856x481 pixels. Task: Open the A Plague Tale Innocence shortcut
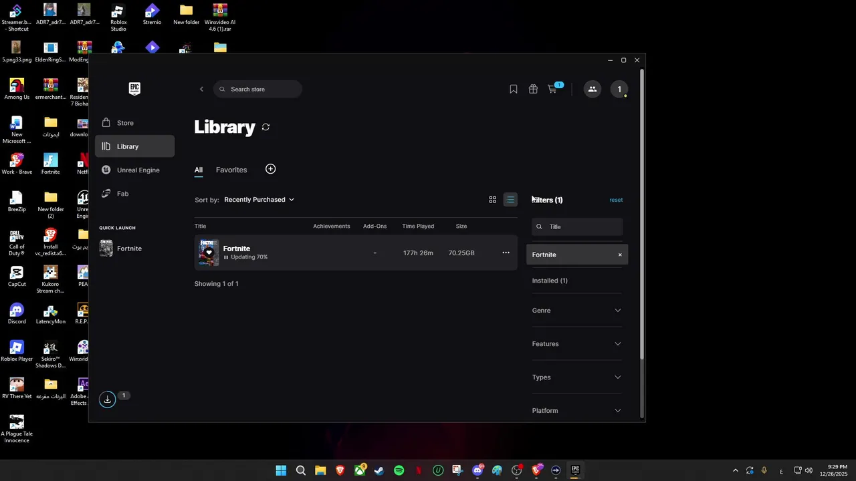17,430
